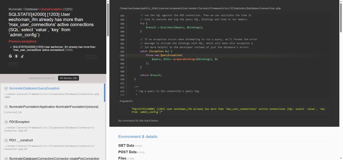Screen dimensions: 343x160
Task: Select frame 34 PDO __construct
Action: [x=53, y=144]
